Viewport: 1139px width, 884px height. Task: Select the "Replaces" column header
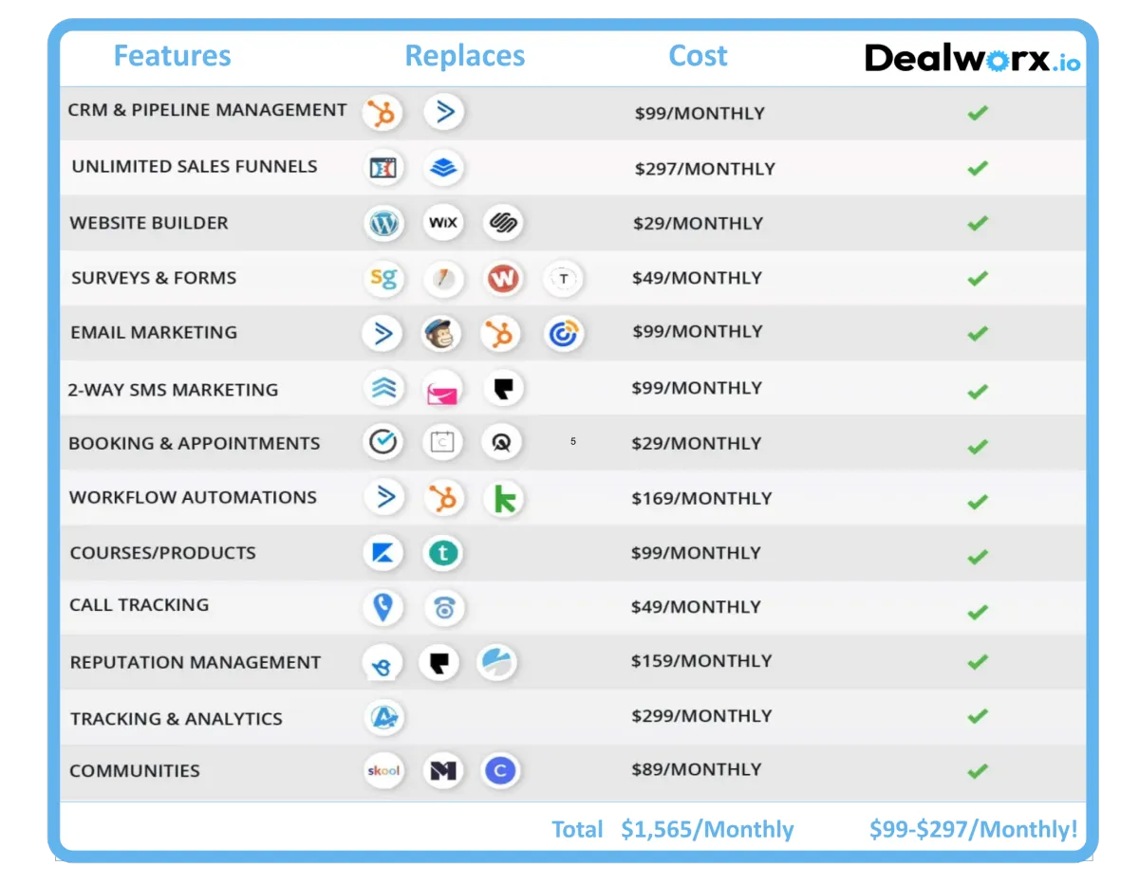pos(465,56)
